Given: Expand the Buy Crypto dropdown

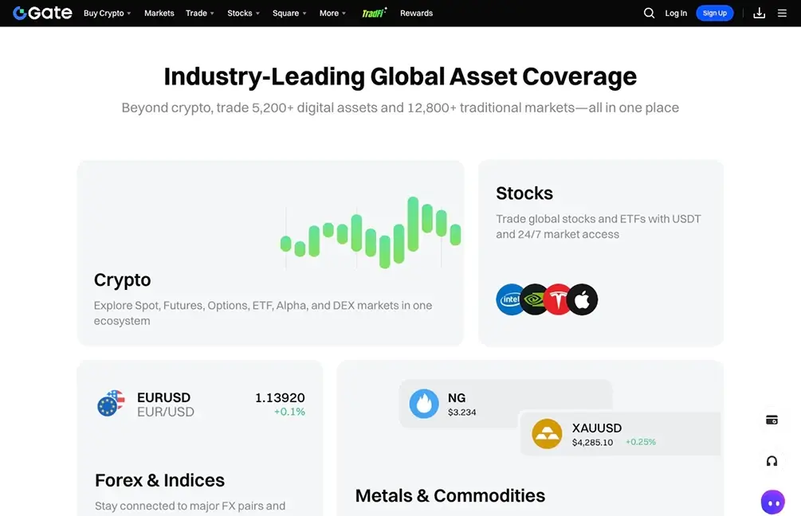Looking at the screenshot, I should [x=108, y=14].
